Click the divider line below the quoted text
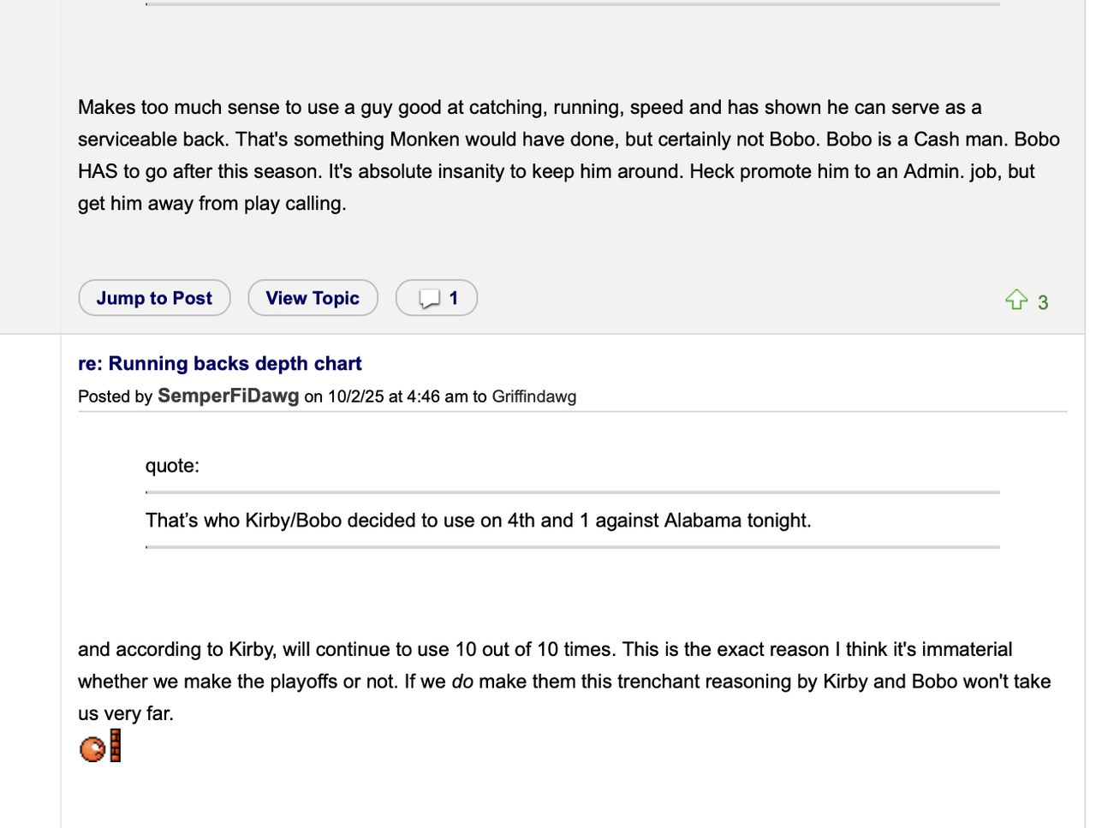Viewport: 1096px width, 828px height. pos(572,546)
